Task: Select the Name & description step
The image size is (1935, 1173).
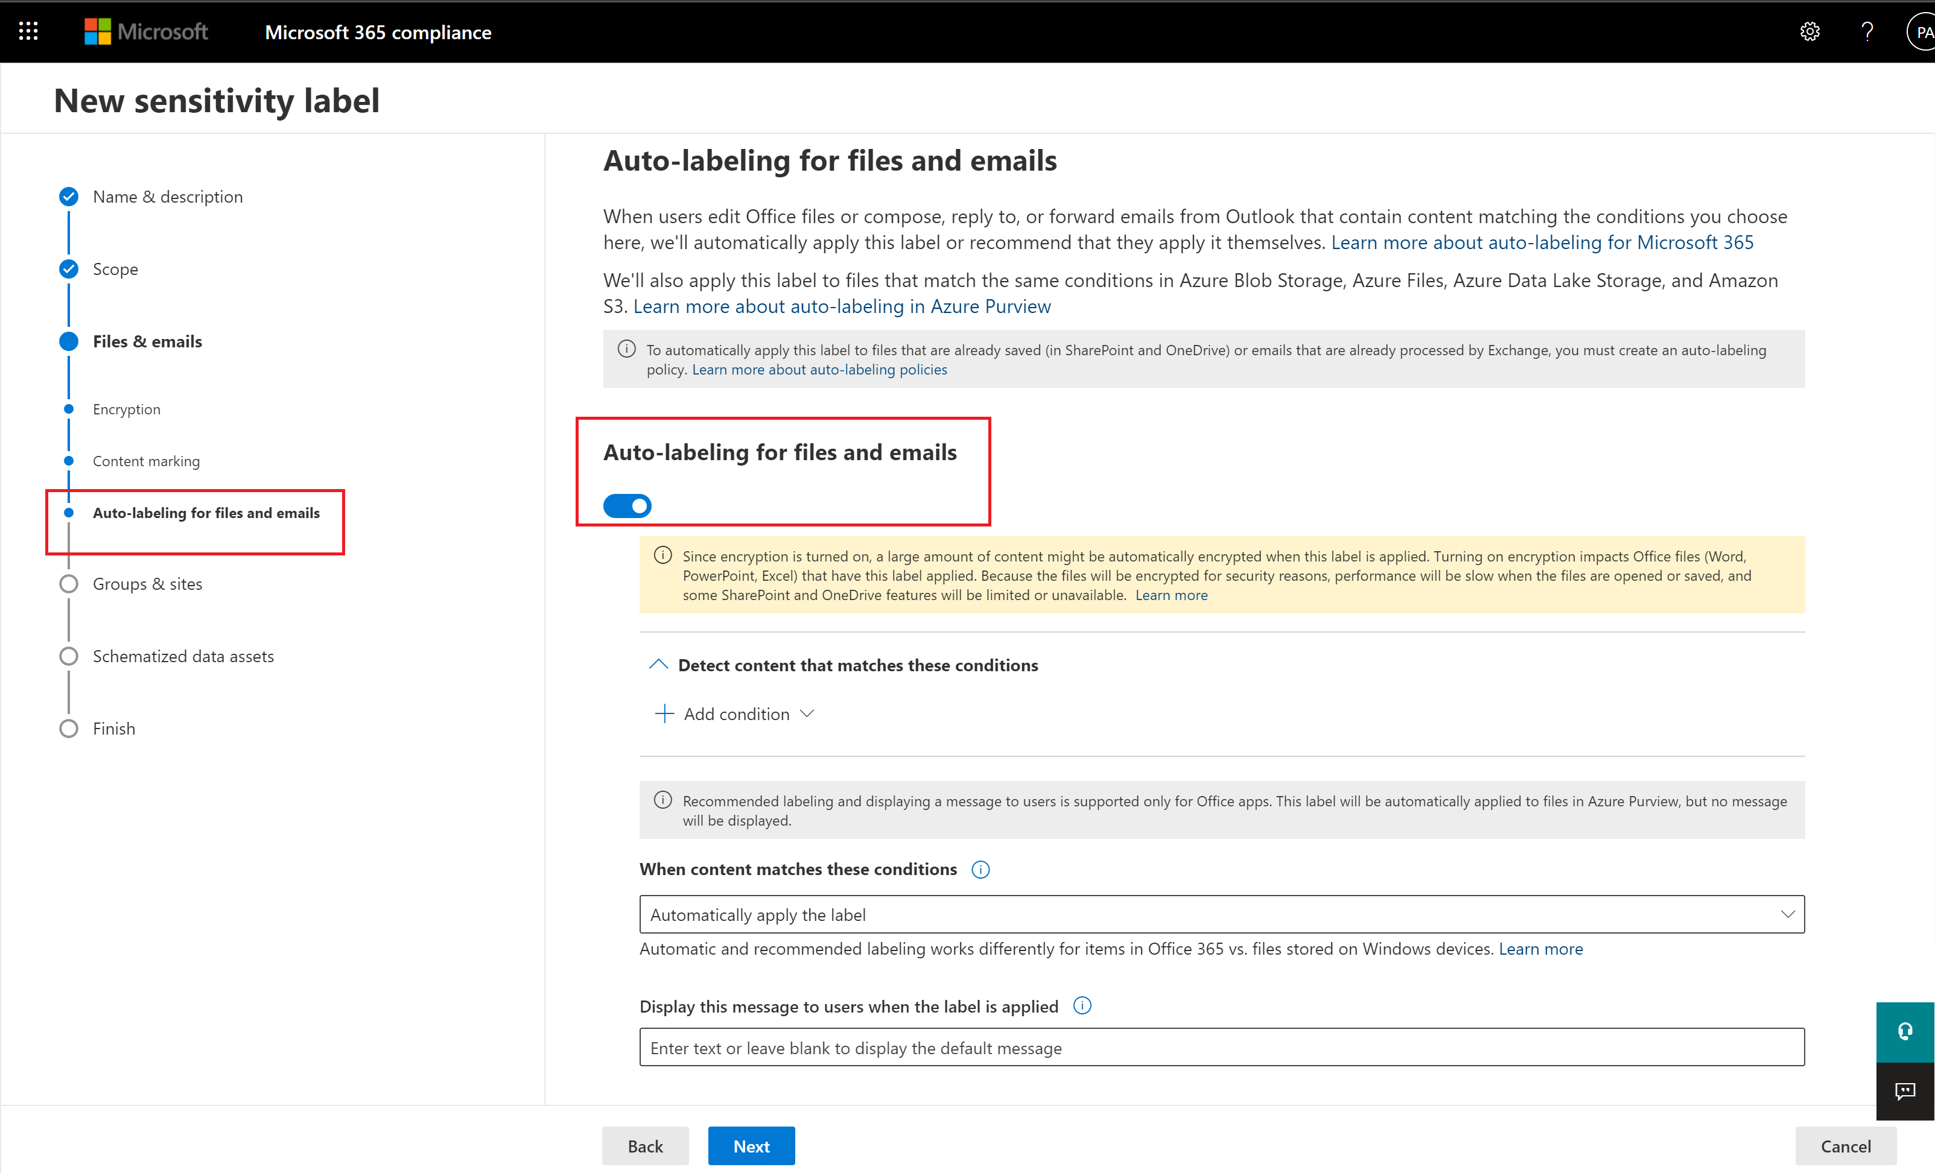Action: click(167, 196)
